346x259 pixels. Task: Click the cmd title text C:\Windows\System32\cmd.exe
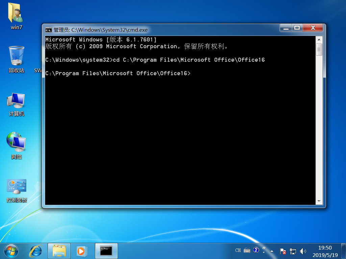click(109, 30)
